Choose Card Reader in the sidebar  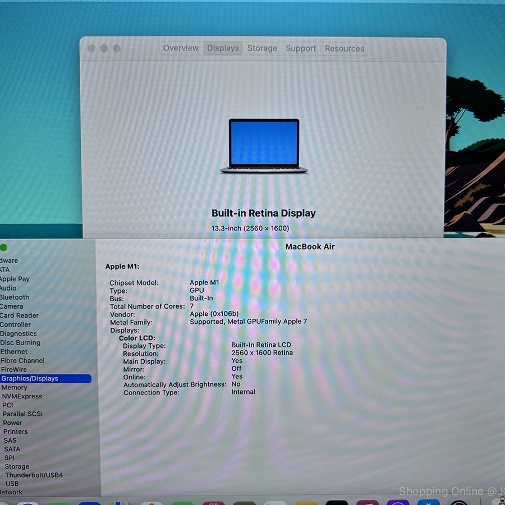[x=19, y=315]
